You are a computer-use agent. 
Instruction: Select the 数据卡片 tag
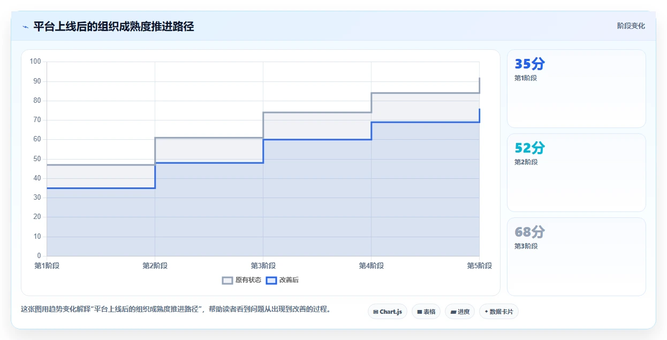(x=499, y=312)
